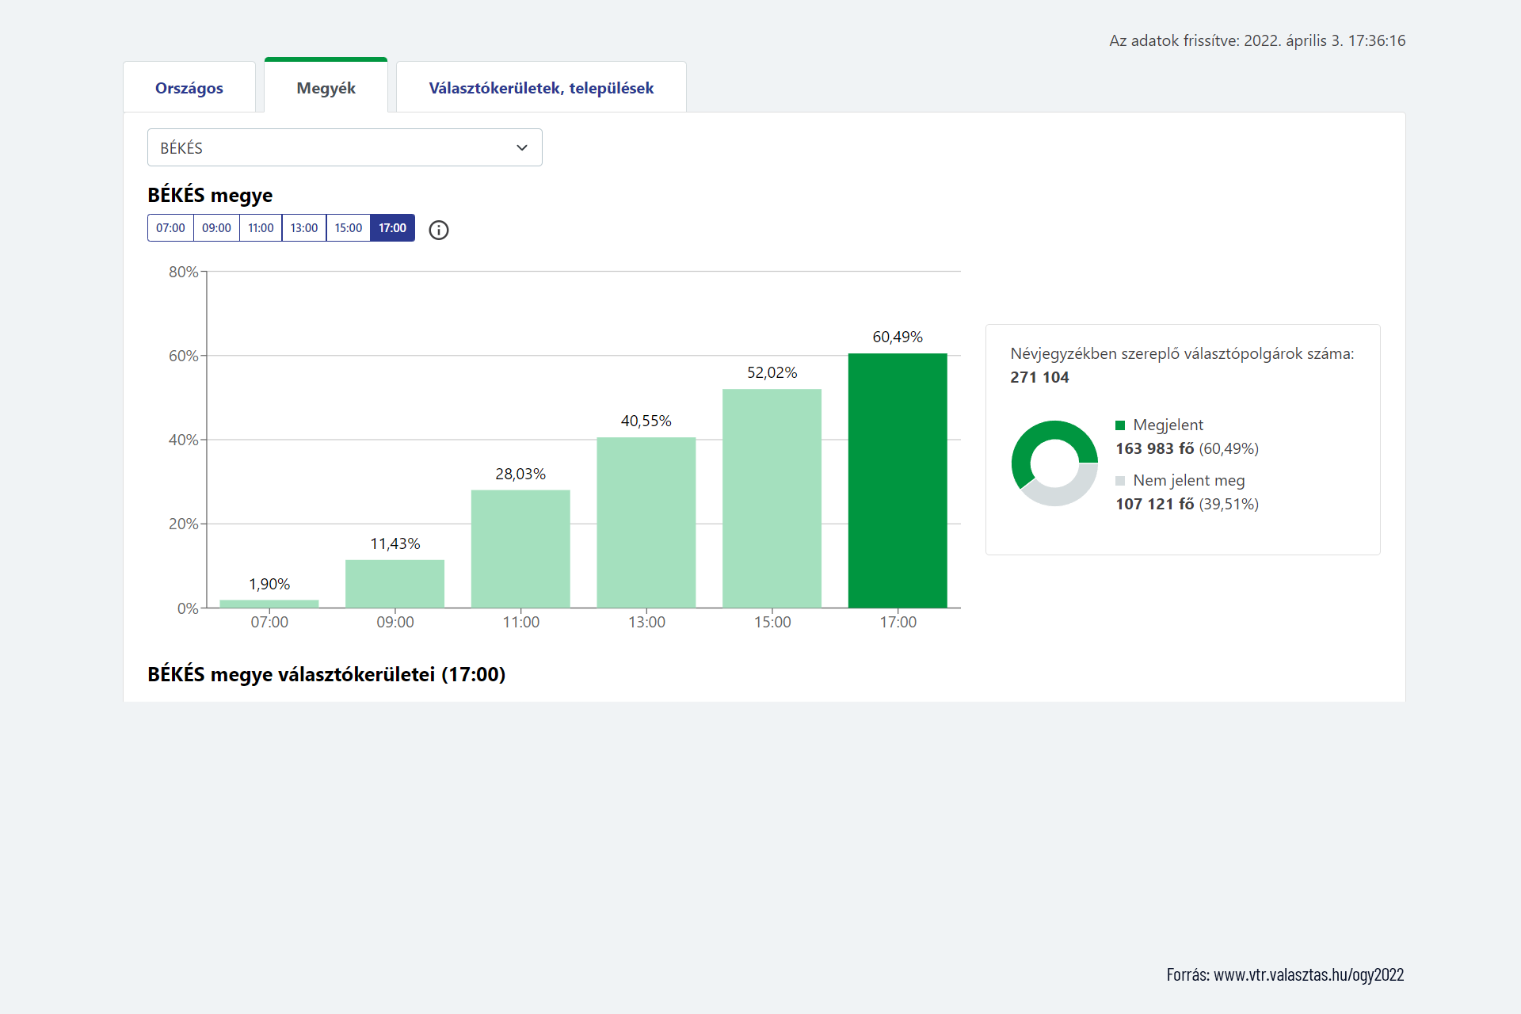Select the 13:00 time toggle

(304, 228)
